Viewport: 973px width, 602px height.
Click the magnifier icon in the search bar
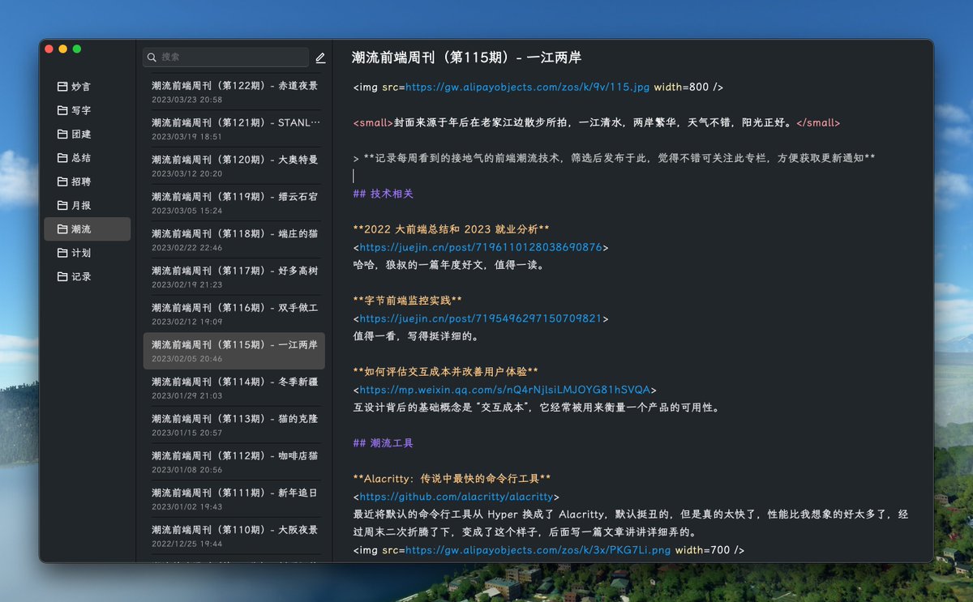click(152, 58)
